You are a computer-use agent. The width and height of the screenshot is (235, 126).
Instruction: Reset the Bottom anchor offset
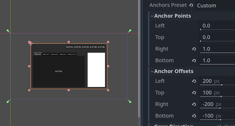(194, 116)
